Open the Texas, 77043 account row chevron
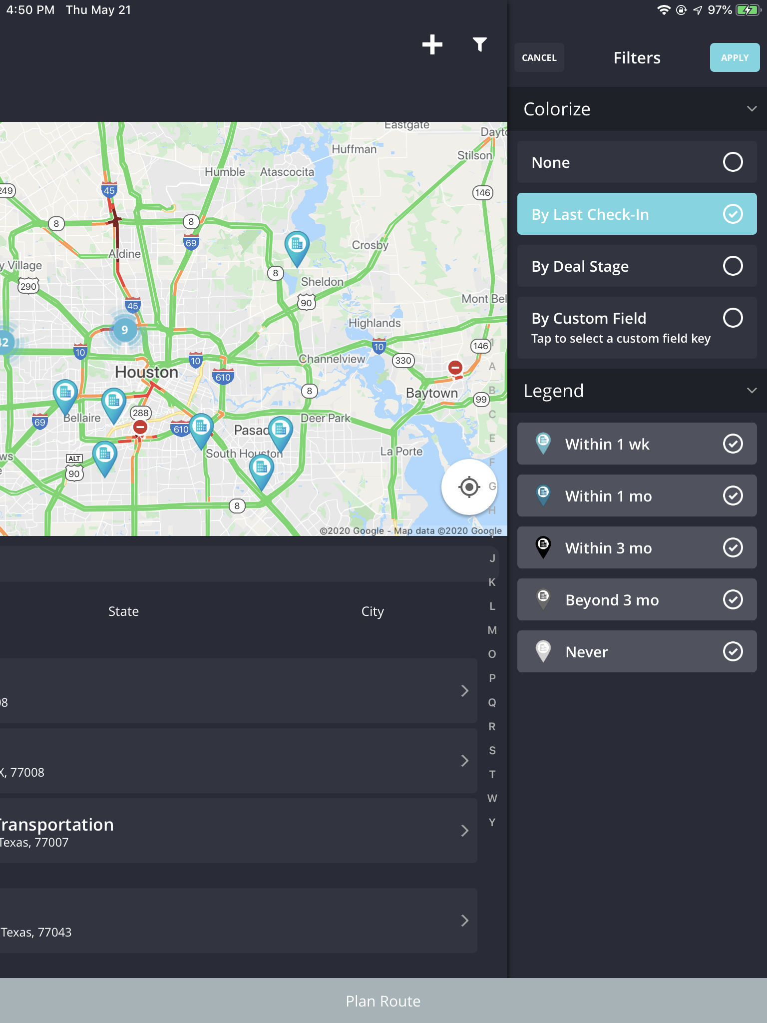The image size is (767, 1023). pyautogui.click(x=465, y=921)
